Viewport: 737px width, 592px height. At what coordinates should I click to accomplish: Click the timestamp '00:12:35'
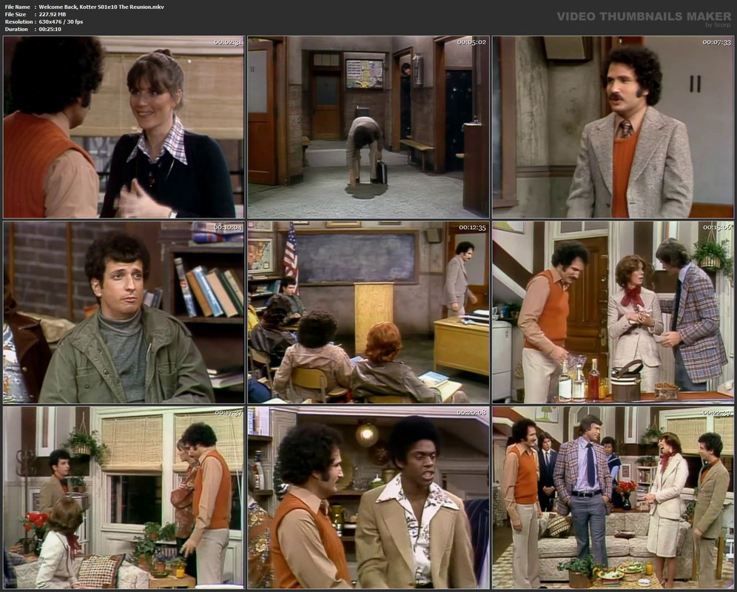(472, 227)
